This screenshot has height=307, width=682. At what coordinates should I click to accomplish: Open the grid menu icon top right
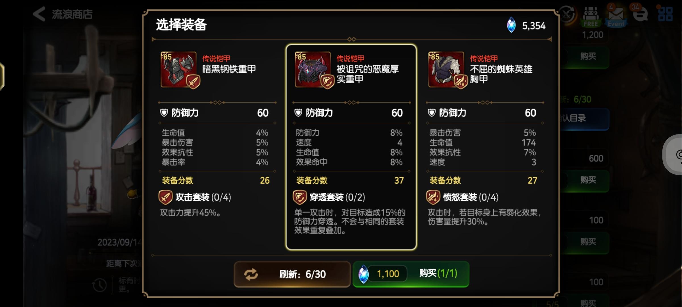pyautogui.click(x=665, y=14)
